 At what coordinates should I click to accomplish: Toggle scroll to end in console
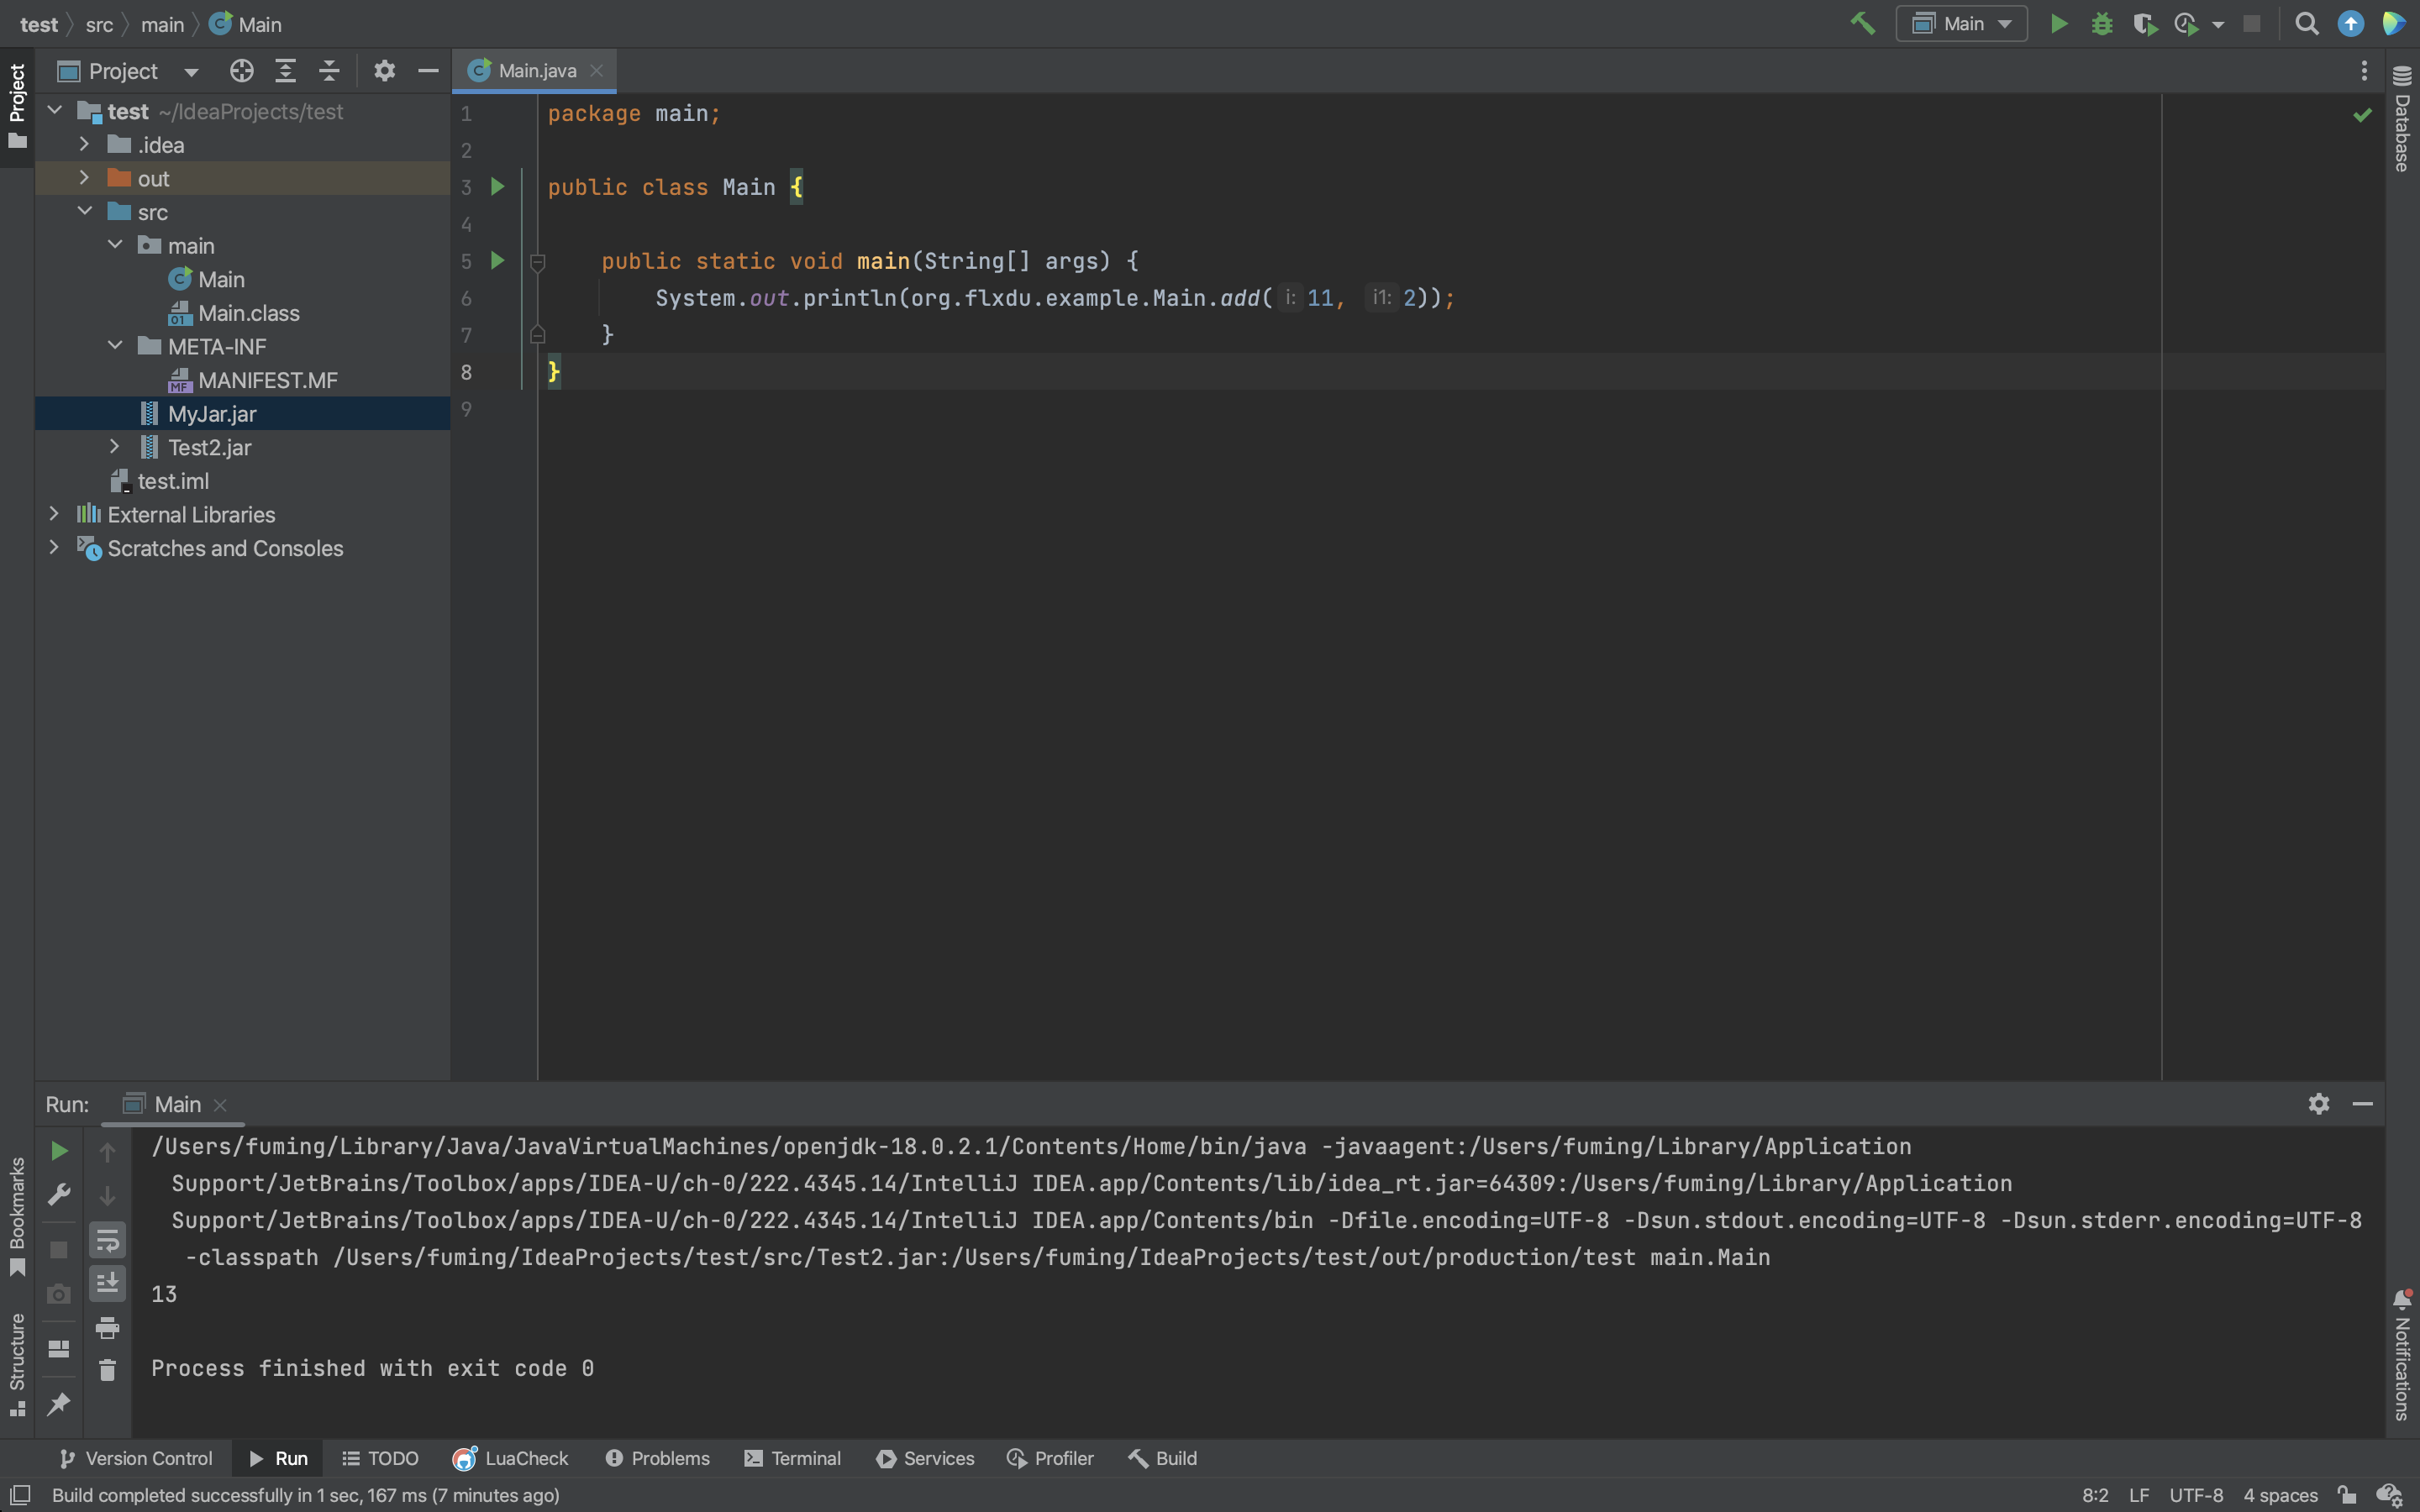(x=107, y=1283)
